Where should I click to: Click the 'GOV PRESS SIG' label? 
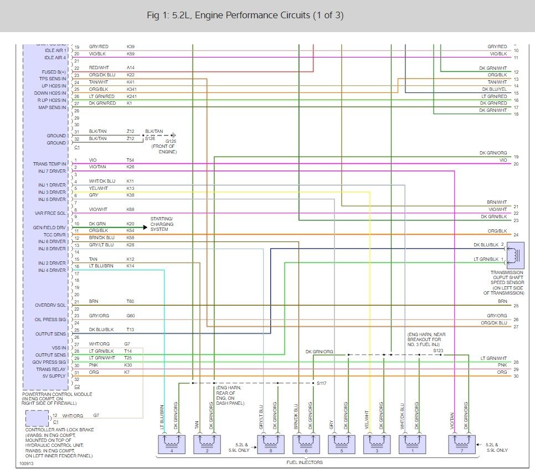[x=49, y=362]
